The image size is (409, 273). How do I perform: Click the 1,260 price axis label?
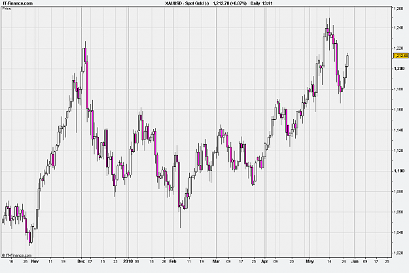(x=399, y=9)
